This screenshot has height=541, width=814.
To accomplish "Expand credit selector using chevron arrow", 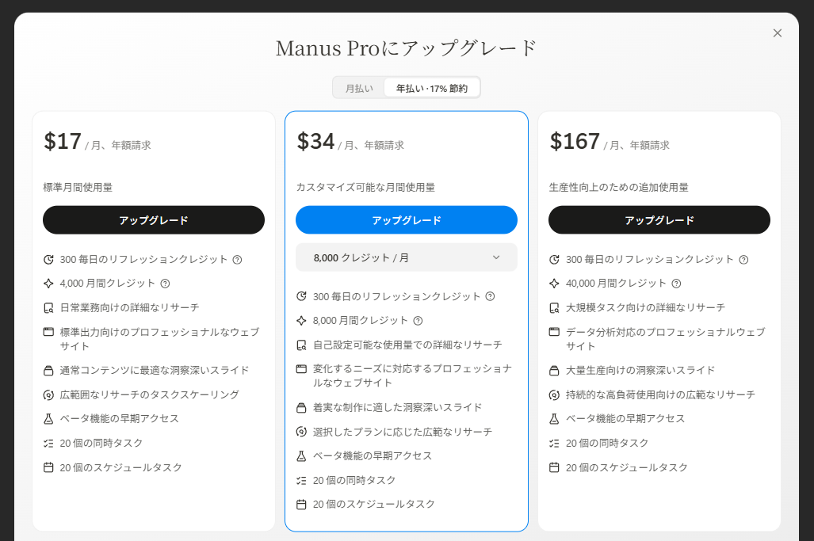I will [x=496, y=257].
